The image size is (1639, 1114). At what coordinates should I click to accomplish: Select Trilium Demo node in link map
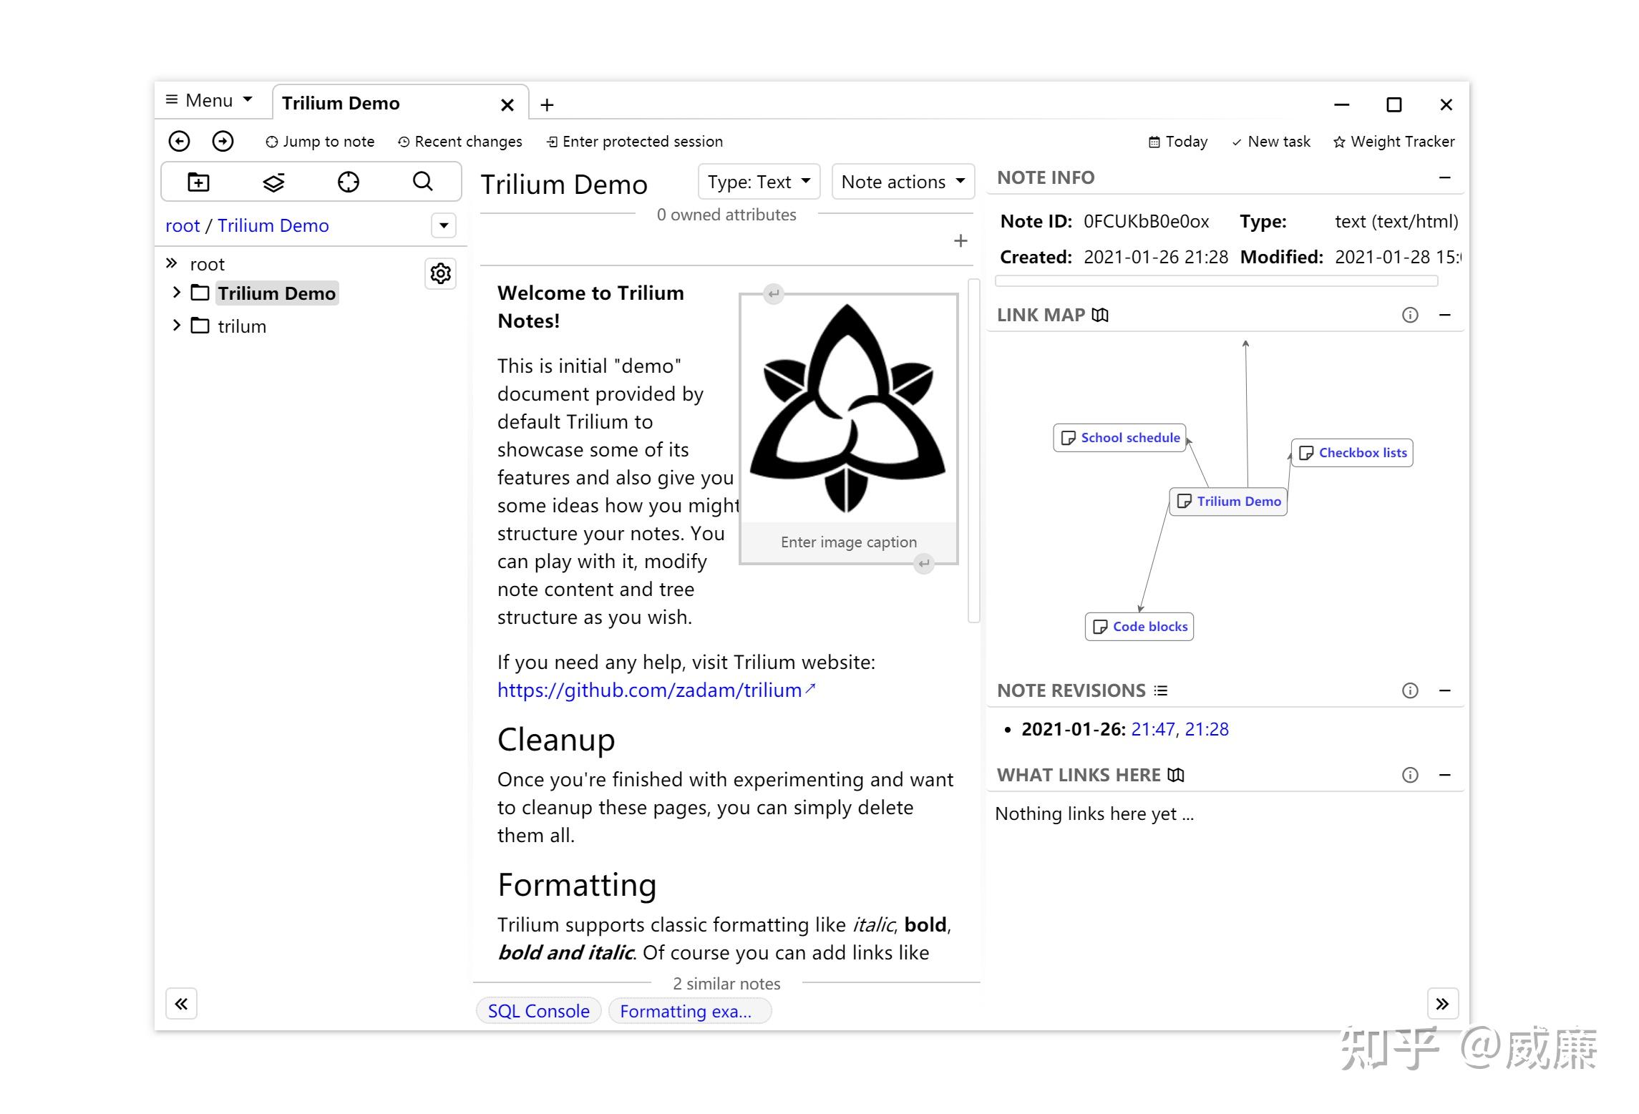tap(1228, 502)
